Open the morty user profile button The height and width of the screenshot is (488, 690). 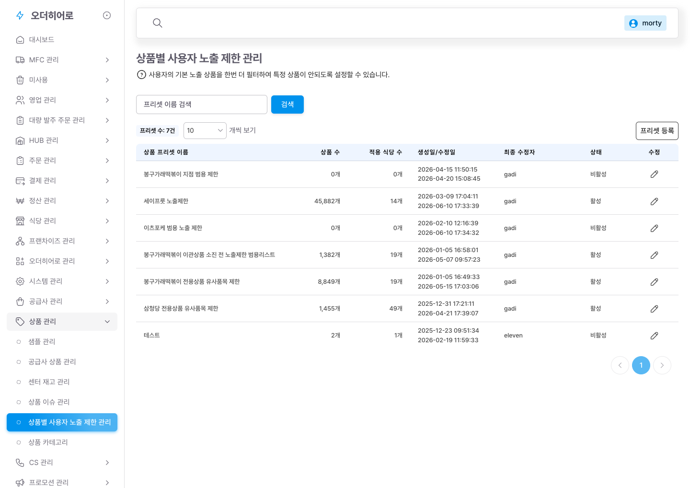(x=645, y=23)
